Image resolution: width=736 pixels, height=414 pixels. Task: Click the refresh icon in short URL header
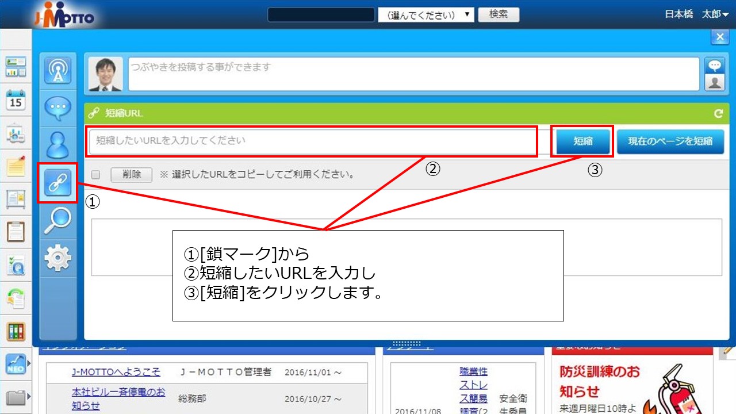point(718,114)
